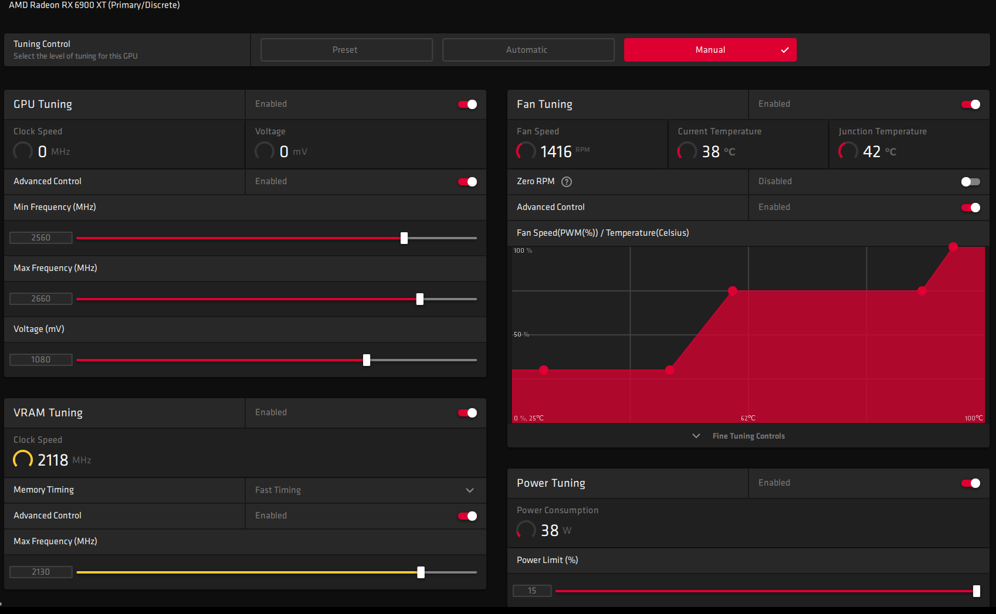Click the Power Tuning heading
996x614 pixels.
click(x=551, y=483)
